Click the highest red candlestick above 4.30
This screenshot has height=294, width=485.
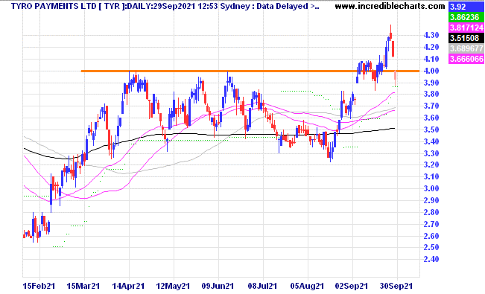390,33
